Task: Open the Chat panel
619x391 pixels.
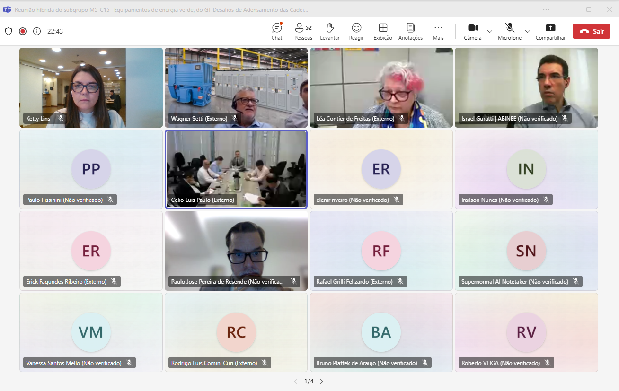Action: click(x=277, y=31)
